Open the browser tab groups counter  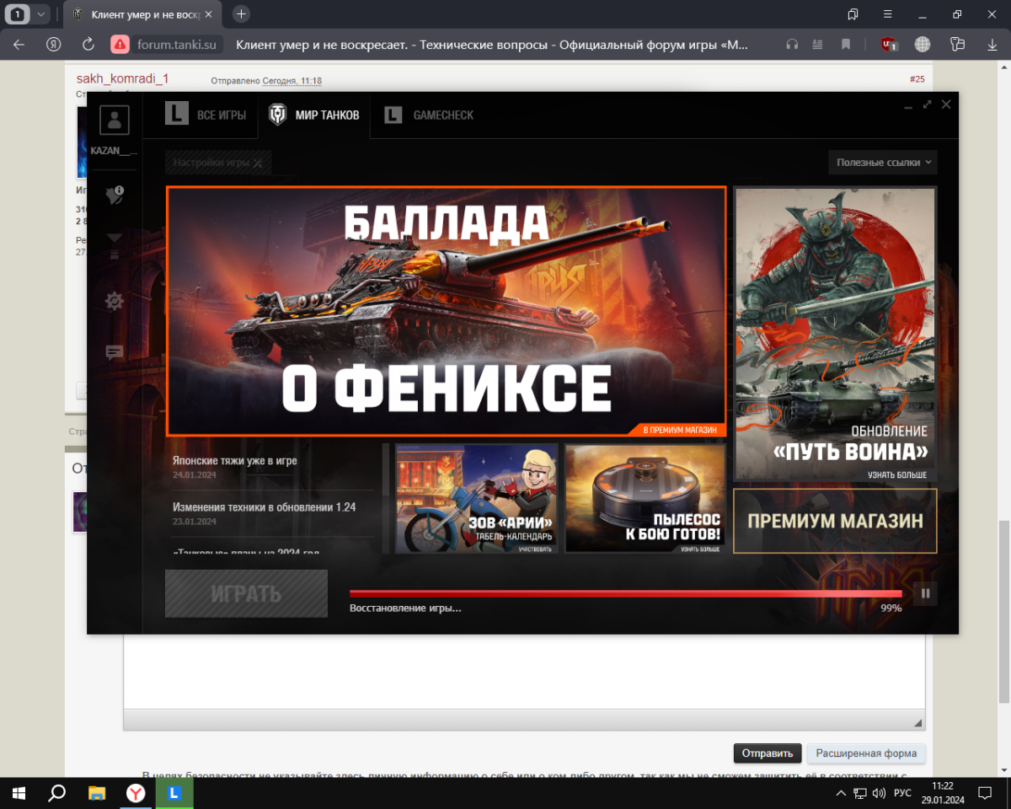click(x=18, y=14)
